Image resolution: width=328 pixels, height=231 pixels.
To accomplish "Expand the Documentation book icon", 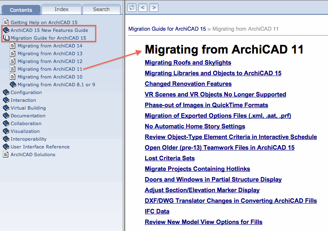I will [x=6, y=116].
